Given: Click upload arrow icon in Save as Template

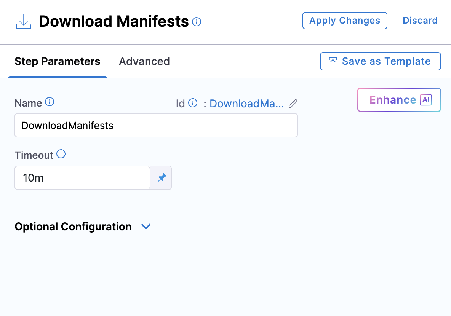Looking at the screenshot, I should 333,62.
